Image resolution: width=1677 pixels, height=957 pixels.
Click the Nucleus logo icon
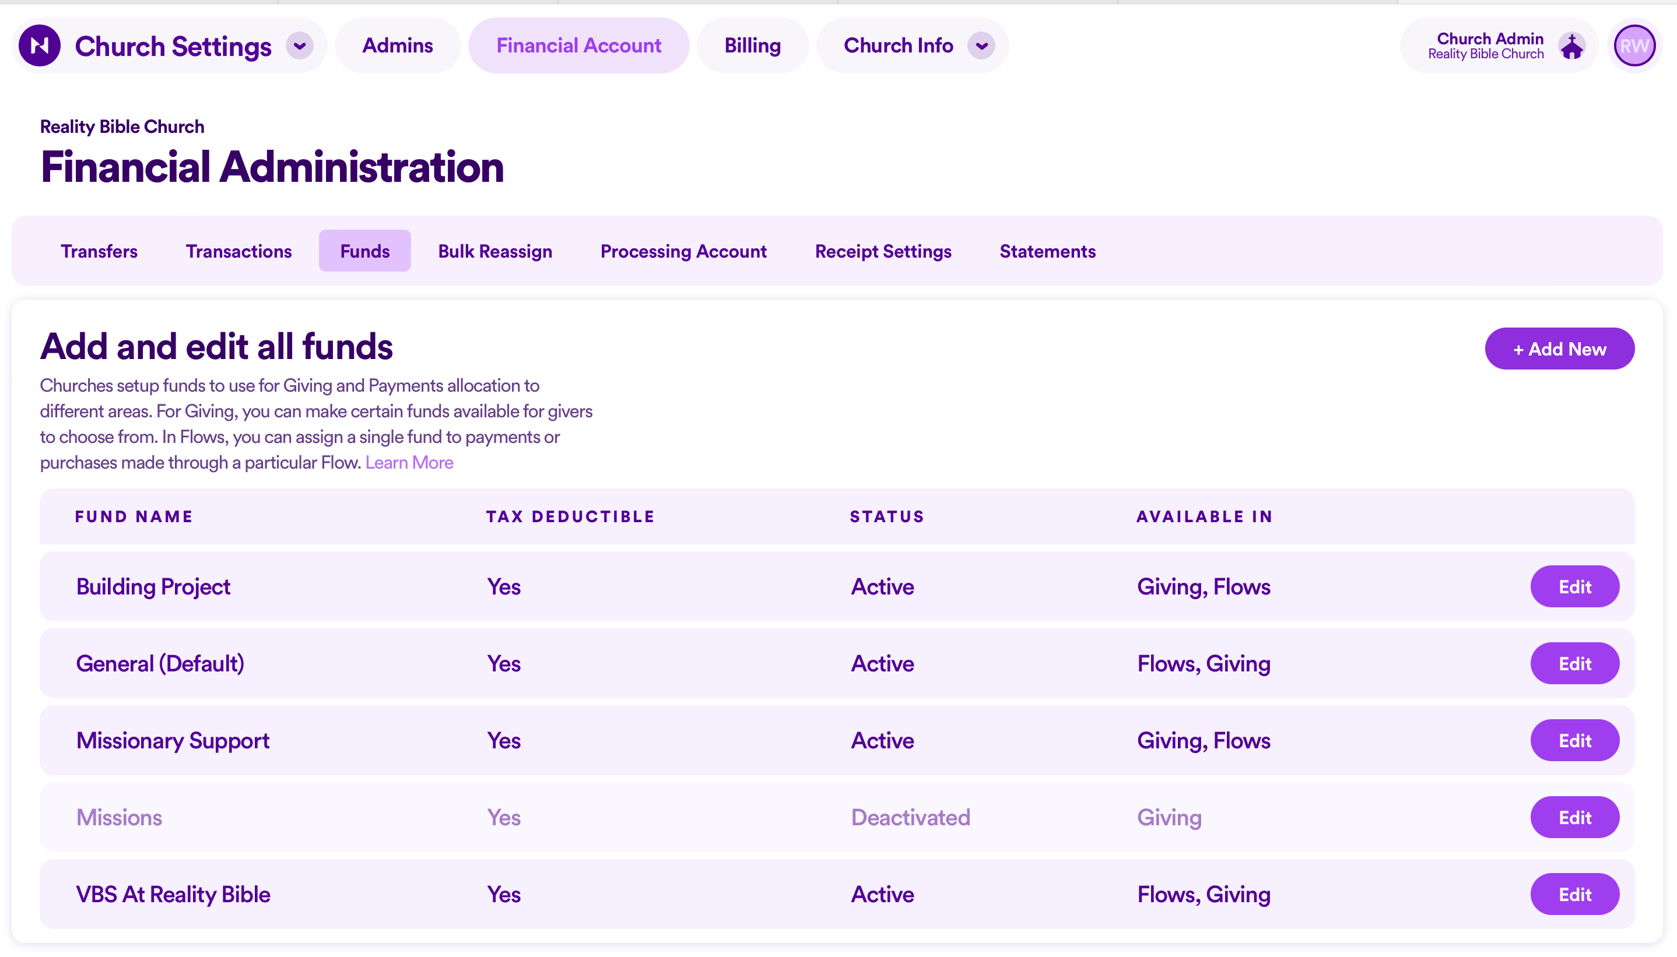coord(40,45)
